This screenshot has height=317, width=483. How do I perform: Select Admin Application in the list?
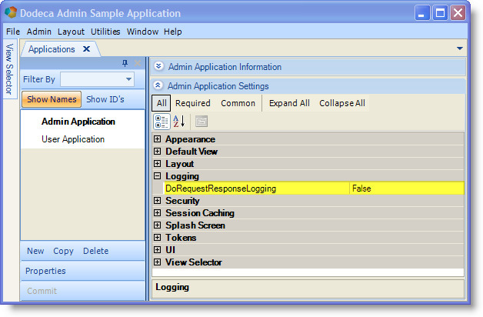(78, 122)
